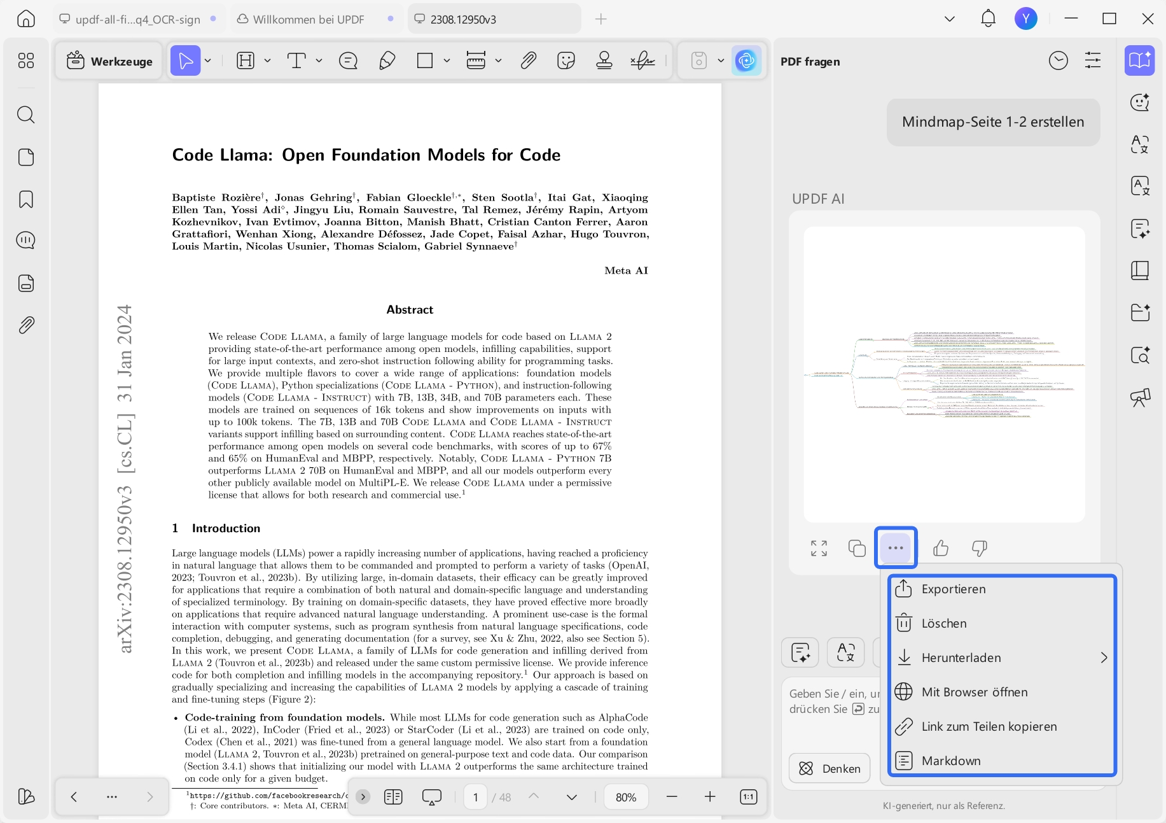Choose Markdown from the context menu
The width and height of the screenshot is (1166, 823).
click(1003, 761)
